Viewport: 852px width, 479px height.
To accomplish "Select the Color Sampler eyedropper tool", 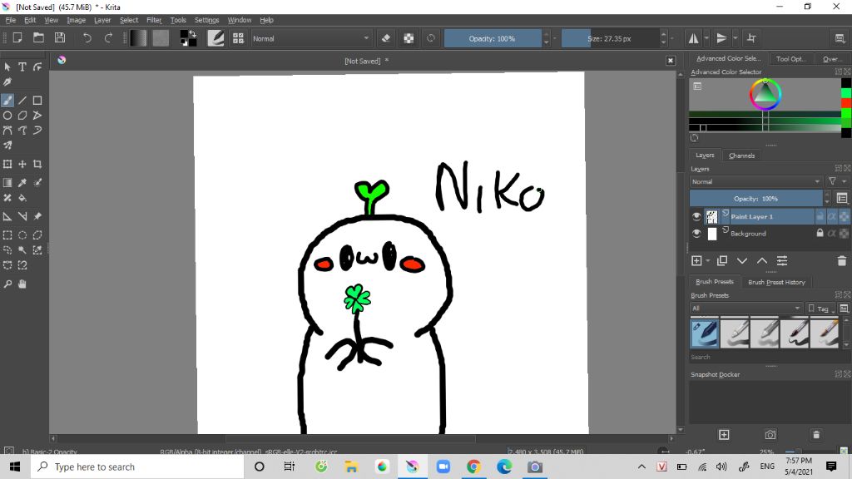I will (x=22, y=183).
